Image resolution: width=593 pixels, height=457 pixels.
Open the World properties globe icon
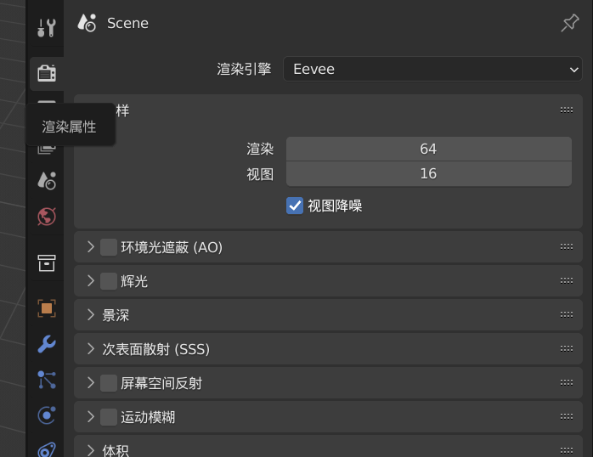[x=47, y=217]
